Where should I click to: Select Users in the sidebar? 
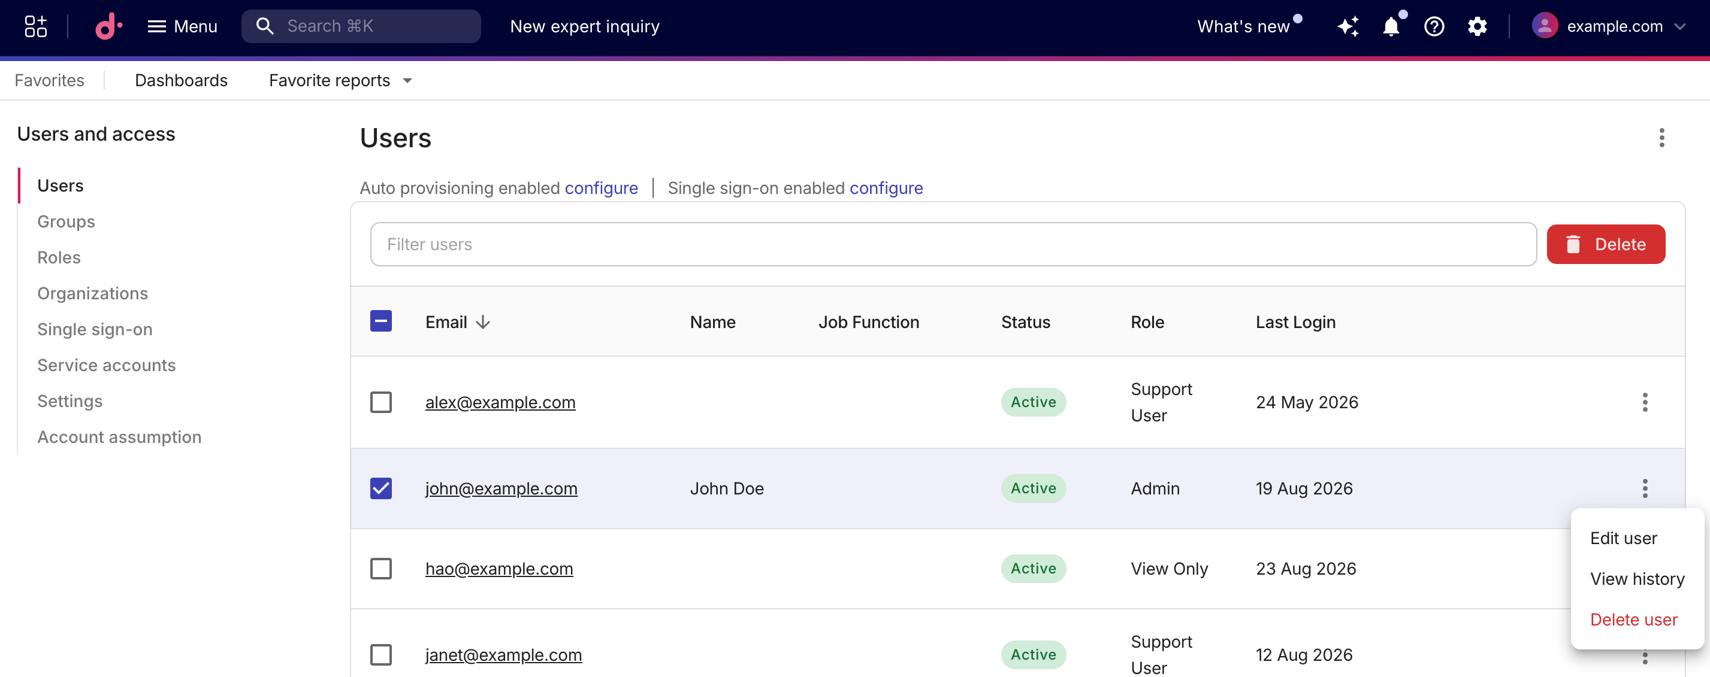pyautogui.click(x=61, y=186)
